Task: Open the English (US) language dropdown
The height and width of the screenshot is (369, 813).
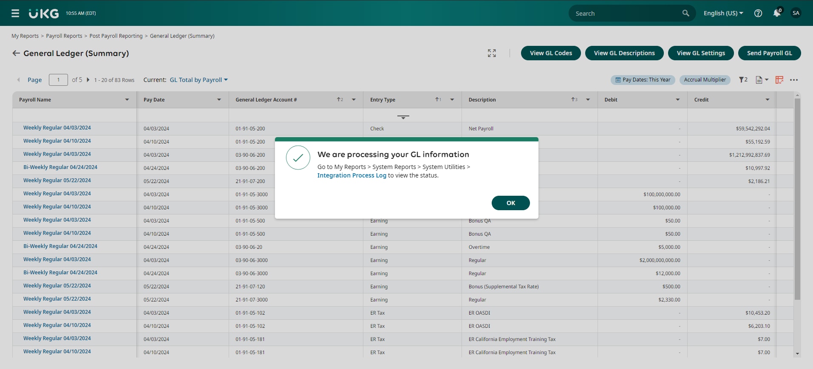Action: point(723,13)
